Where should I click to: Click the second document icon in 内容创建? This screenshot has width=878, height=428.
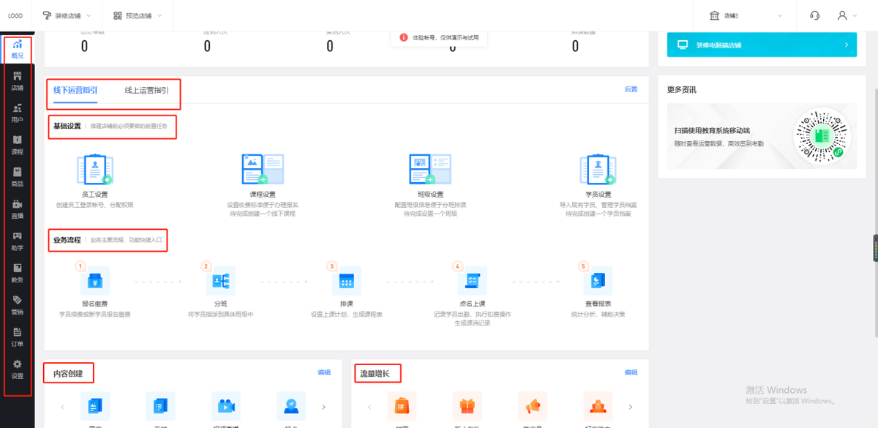(x=160, y=406)
